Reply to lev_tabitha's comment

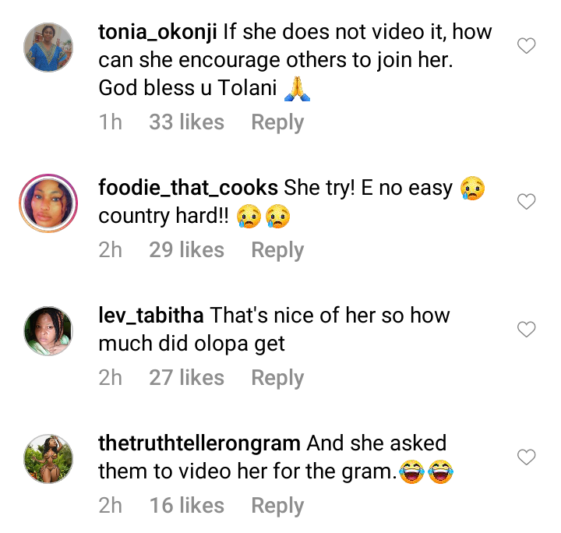277,378
